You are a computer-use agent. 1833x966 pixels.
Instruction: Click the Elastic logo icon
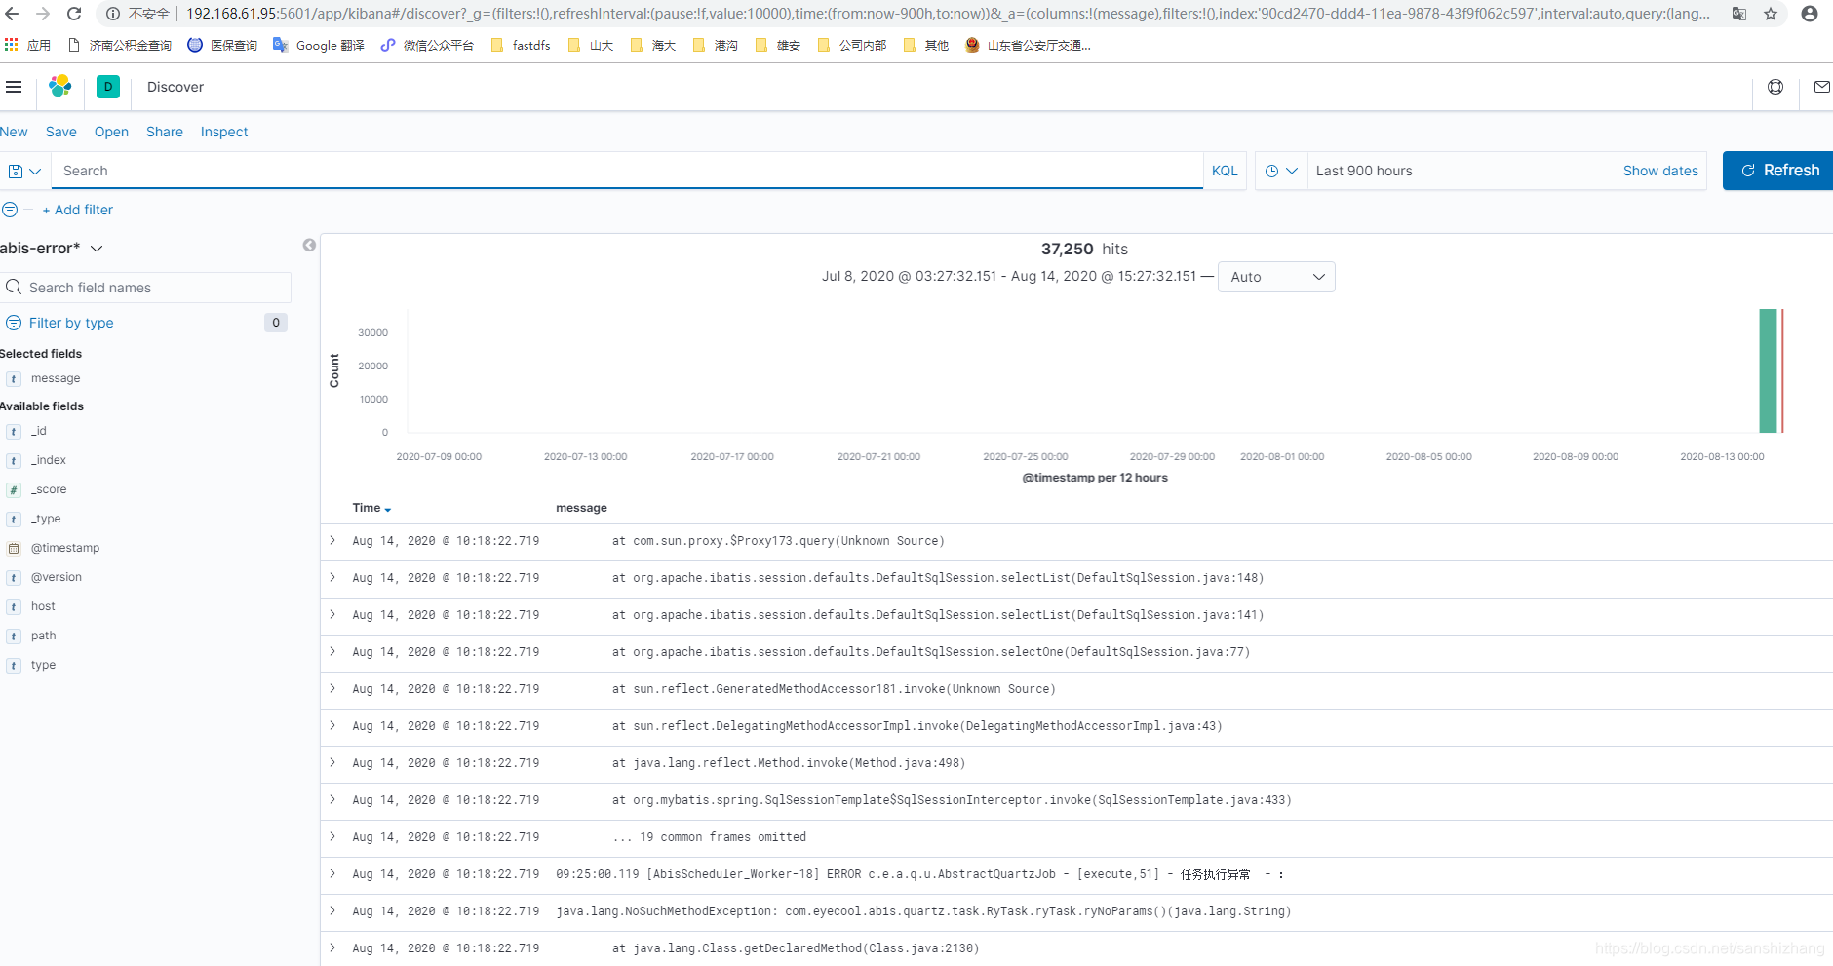click(60, 87)
